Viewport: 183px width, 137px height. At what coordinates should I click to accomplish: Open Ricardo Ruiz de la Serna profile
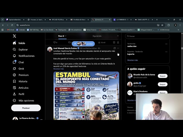(x=144, y=75)
